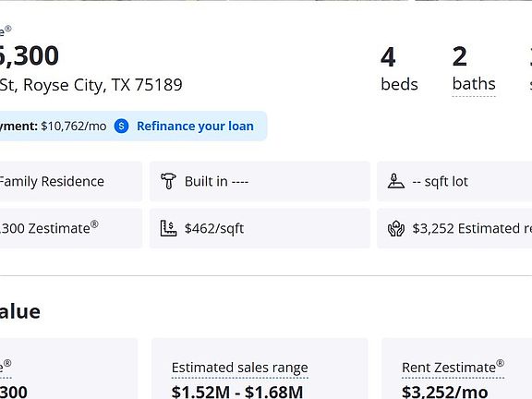532x399 pixels.
Task: Click the estimated rent hands icon
Action: [396, 228]
